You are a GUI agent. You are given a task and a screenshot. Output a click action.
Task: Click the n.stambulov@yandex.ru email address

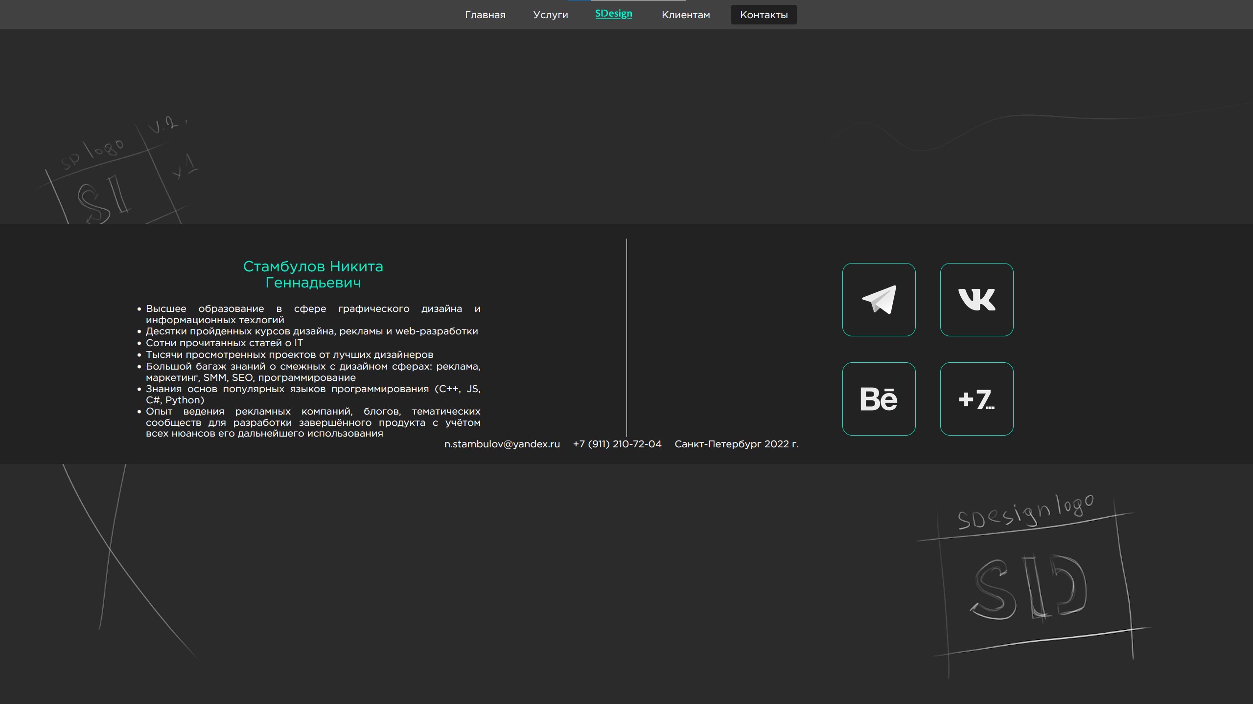(x=502, y=444)
